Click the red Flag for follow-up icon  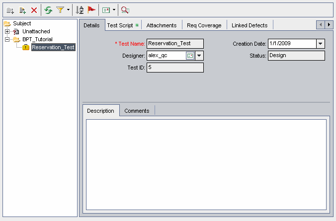click(91, 10)
